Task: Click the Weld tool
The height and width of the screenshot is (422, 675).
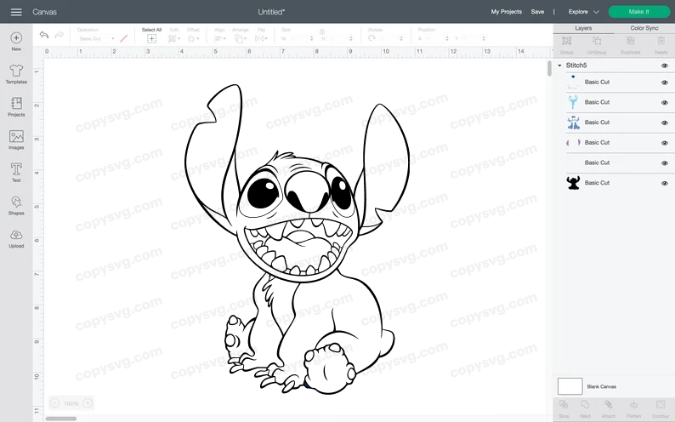Action: pos(585,405)
